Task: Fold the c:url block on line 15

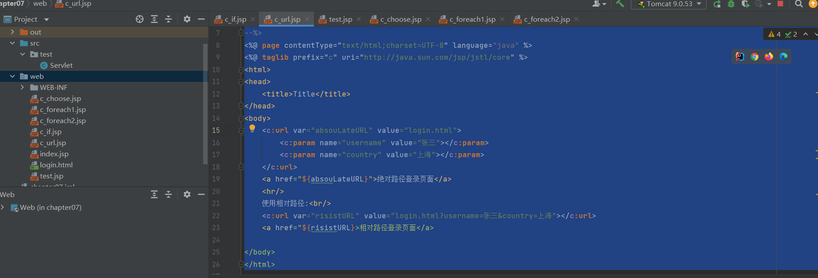Action: pyautogui.click(x=241, y=131)
